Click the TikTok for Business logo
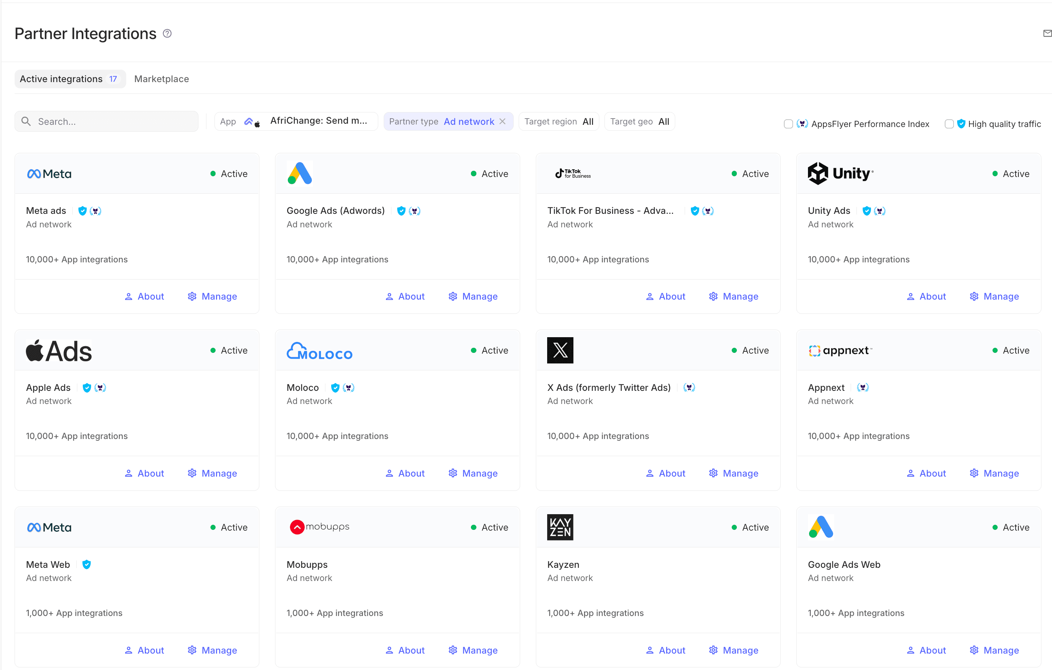 click(x=573, y=173)
